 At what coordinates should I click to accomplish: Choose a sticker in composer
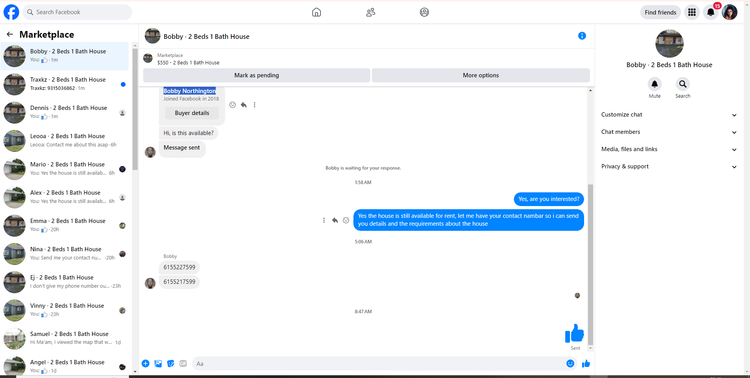[171, 363]
